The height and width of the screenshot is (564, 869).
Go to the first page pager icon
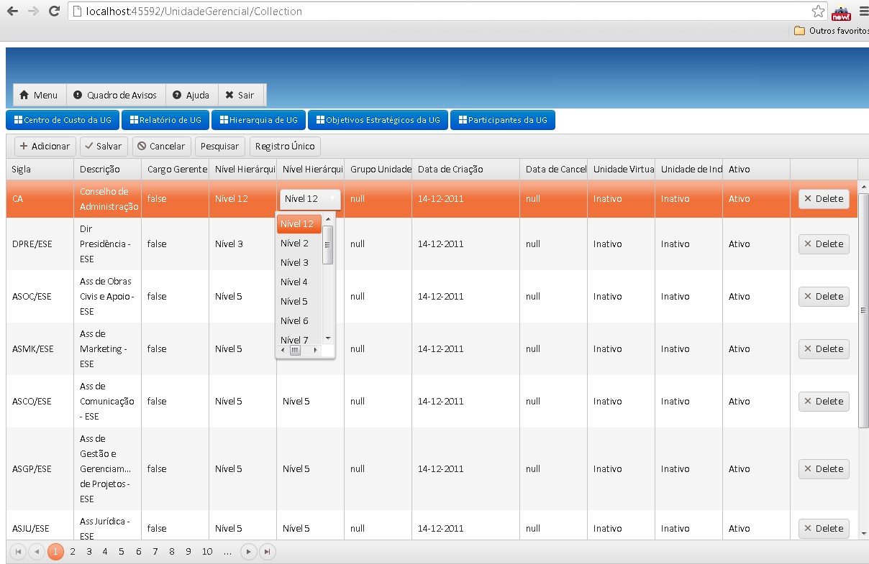tap(18, 552)
